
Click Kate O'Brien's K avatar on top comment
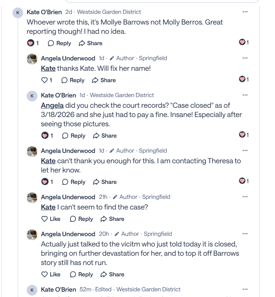pyautogui.click(x=18, y=13)
